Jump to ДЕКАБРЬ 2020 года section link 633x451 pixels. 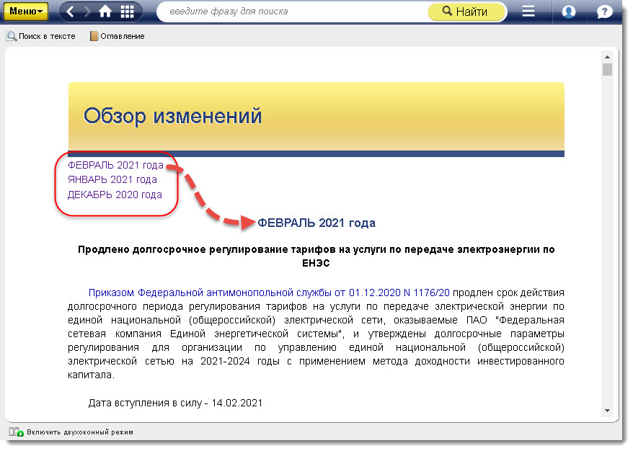pyautogui.click(x=115, y=195)
